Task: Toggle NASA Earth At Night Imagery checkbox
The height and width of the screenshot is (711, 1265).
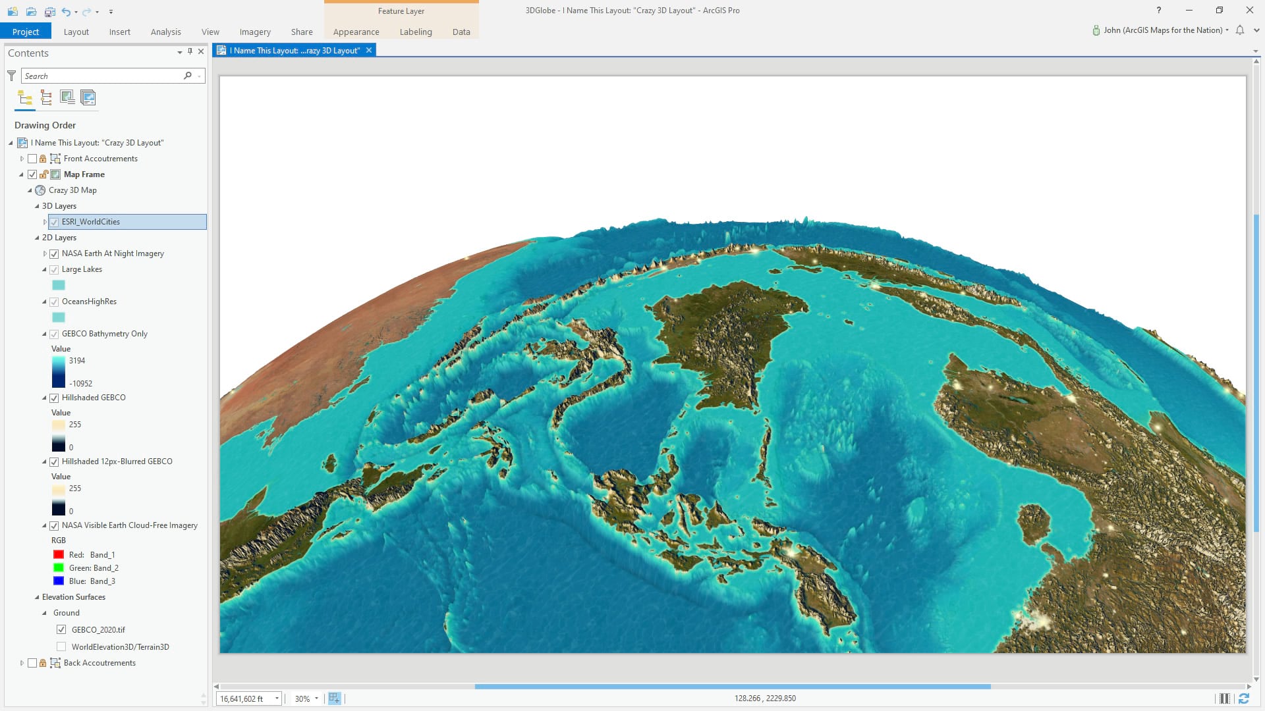Action: 54,253
